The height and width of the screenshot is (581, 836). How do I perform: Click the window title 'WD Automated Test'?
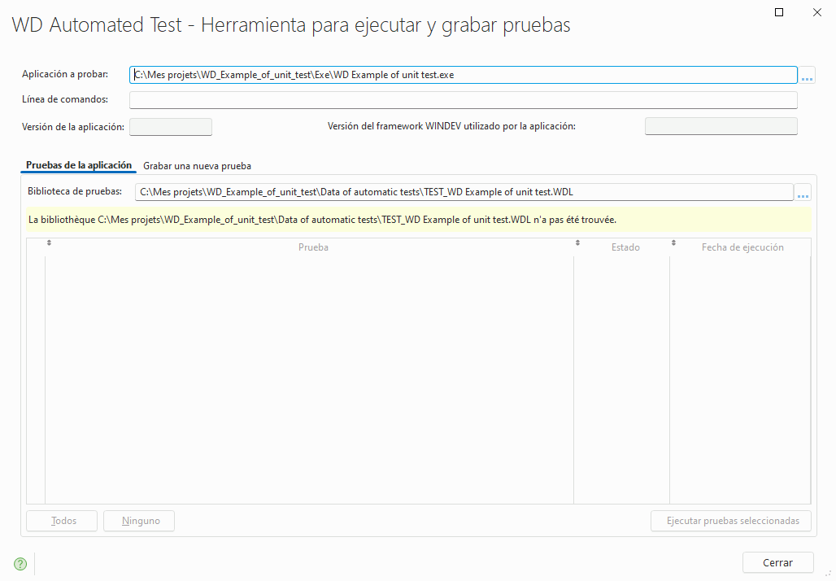click(x=97, y=25)
